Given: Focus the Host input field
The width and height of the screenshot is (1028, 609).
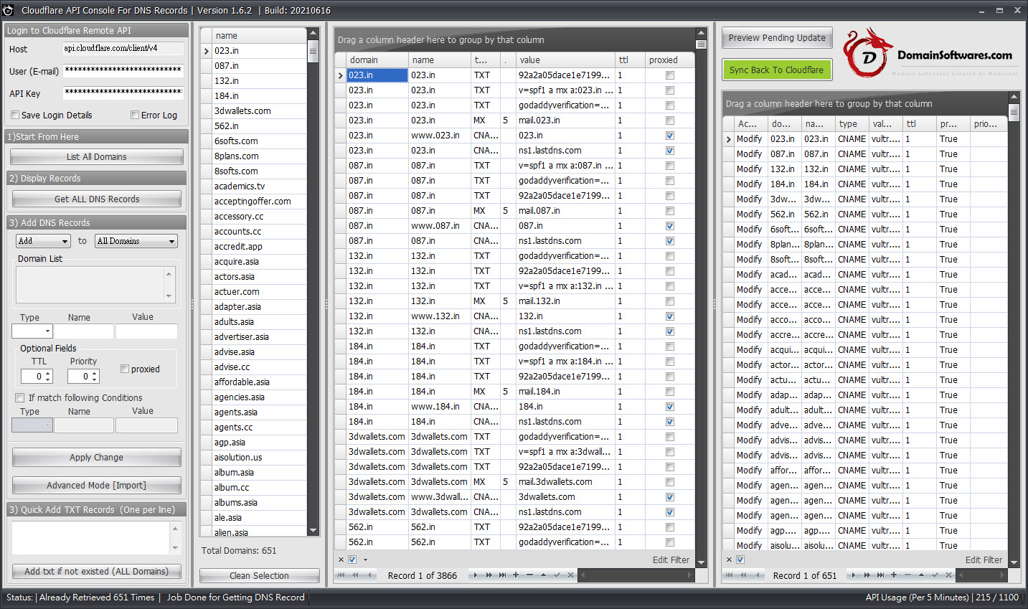Looking at the screenshot, I should pos(123,49).
